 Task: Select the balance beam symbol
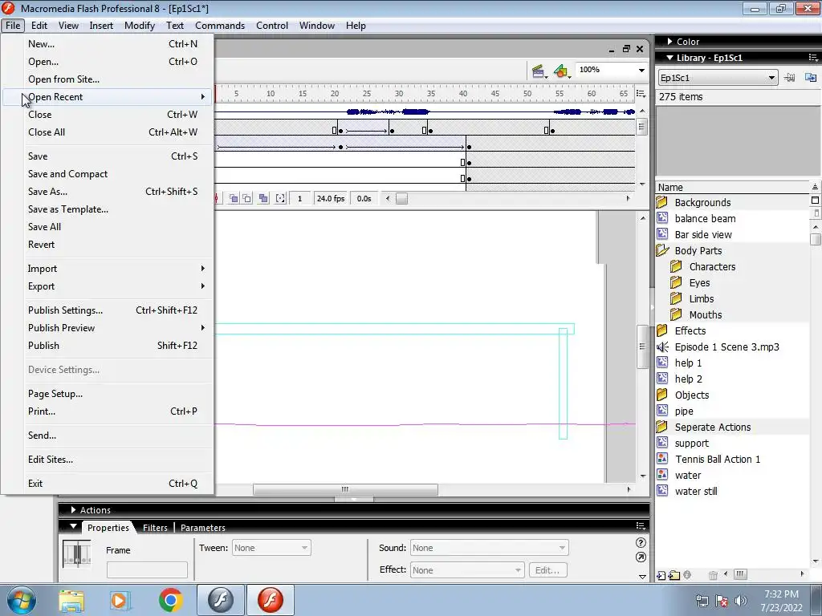705,218
